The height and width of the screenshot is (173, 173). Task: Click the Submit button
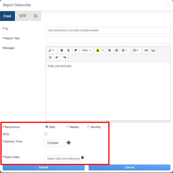44,167
